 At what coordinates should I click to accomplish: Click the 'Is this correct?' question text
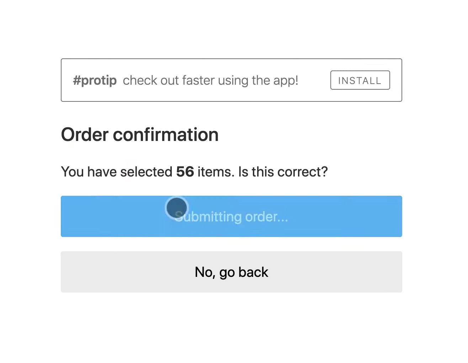pos(283,172)
